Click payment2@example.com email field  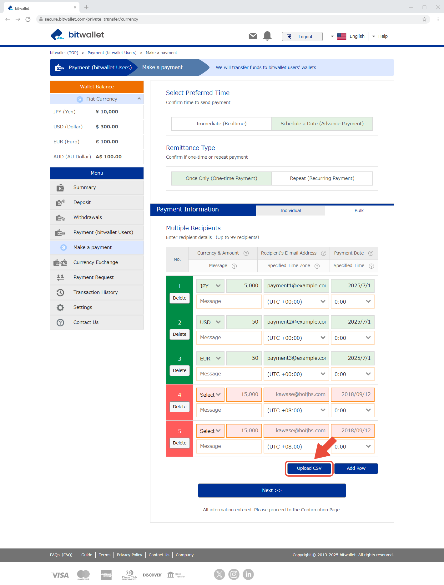pyautogui.click(x=296, y=322)
